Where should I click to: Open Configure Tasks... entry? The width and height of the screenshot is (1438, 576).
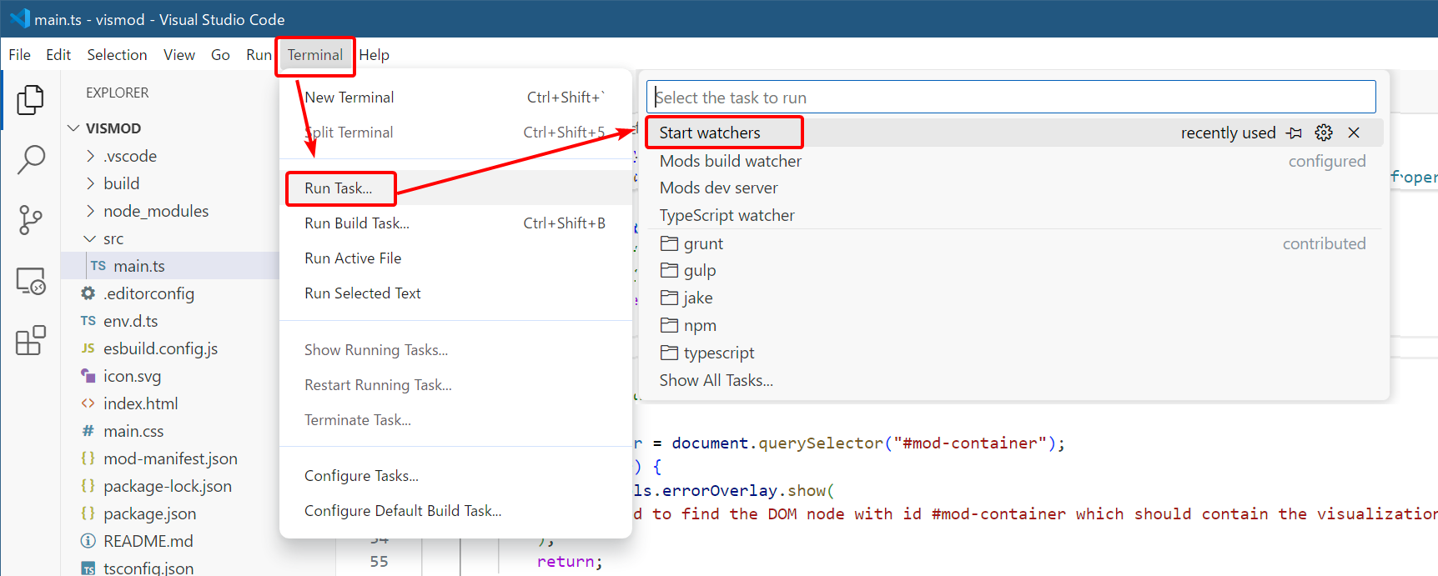point(455,476)
